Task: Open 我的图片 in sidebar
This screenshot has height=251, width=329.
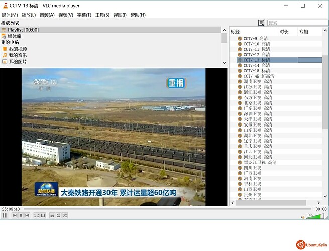Action: point(18,62)
